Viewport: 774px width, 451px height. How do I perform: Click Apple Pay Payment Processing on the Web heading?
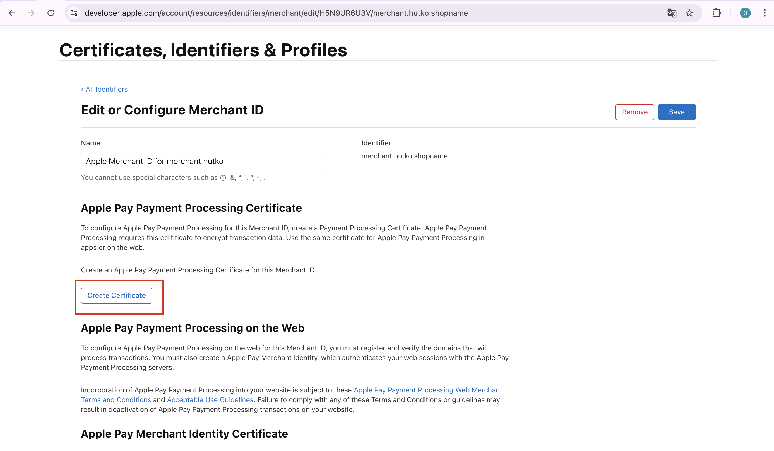point(193,328)
